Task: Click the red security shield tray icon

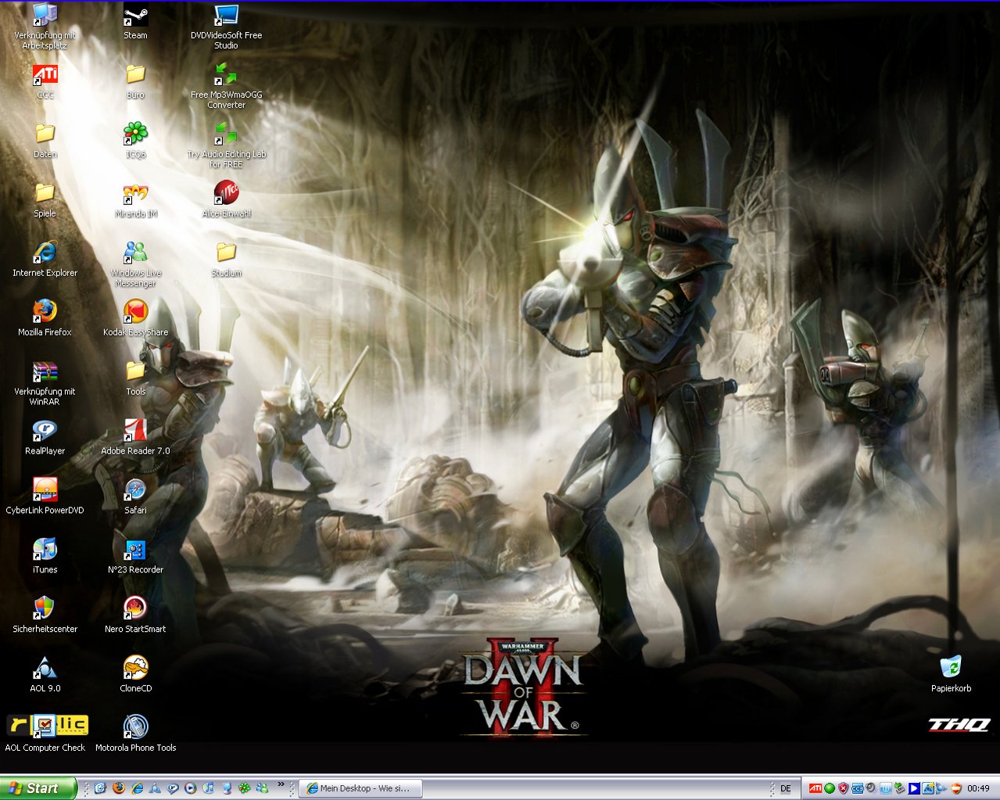Action: tap(843, 788)
